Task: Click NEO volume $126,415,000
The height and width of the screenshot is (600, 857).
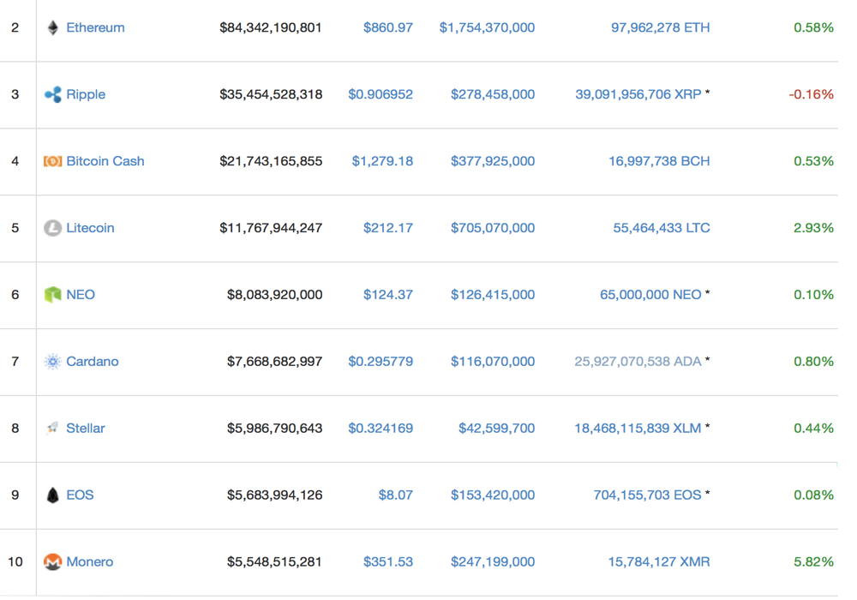Action: tap(493, 295)
